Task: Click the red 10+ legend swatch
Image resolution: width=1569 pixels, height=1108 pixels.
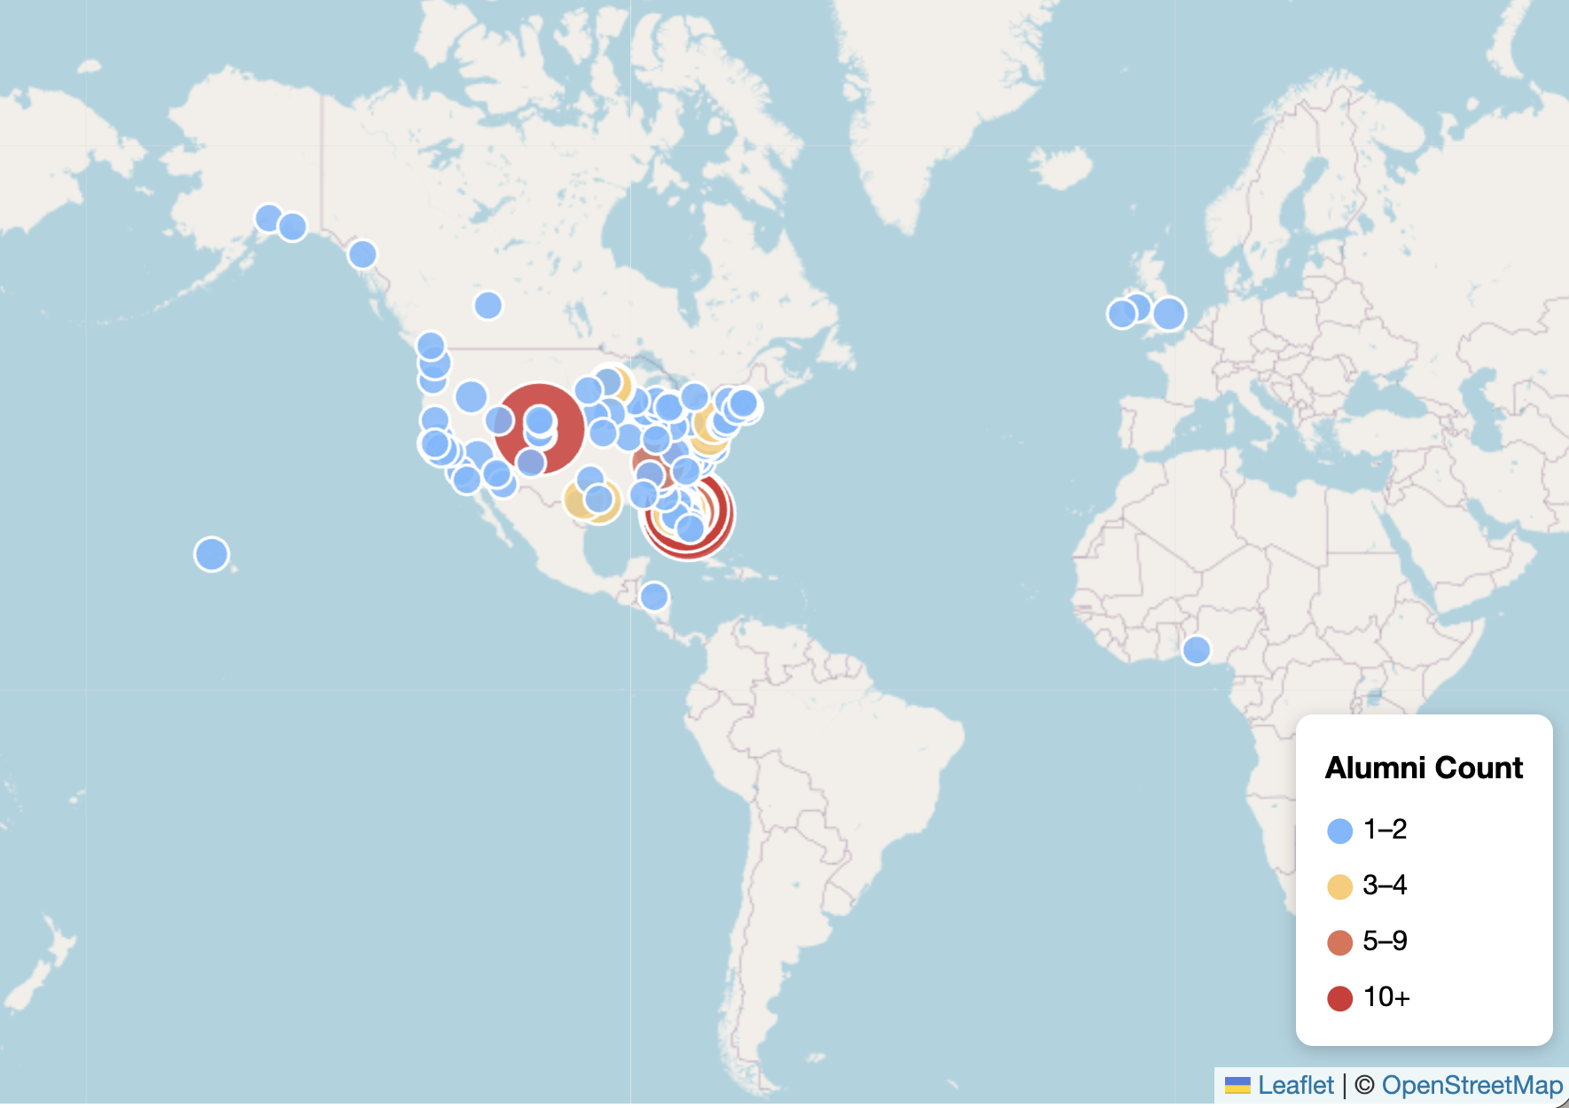Action: point(1339,998)
